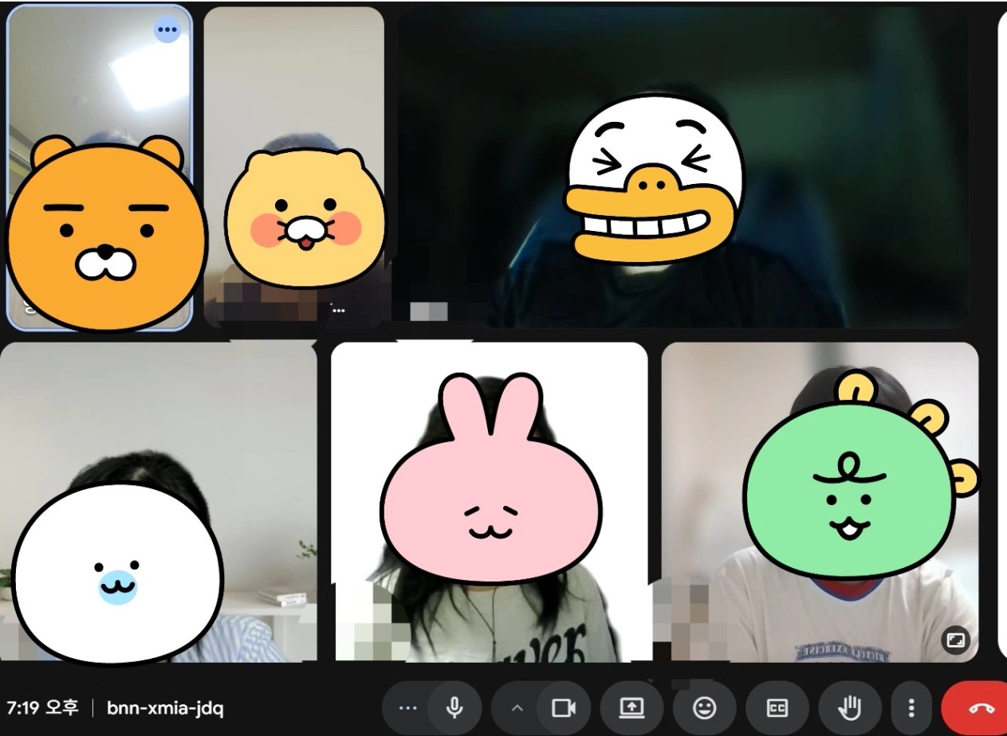Expand video settings chevron next to camera

517,707
